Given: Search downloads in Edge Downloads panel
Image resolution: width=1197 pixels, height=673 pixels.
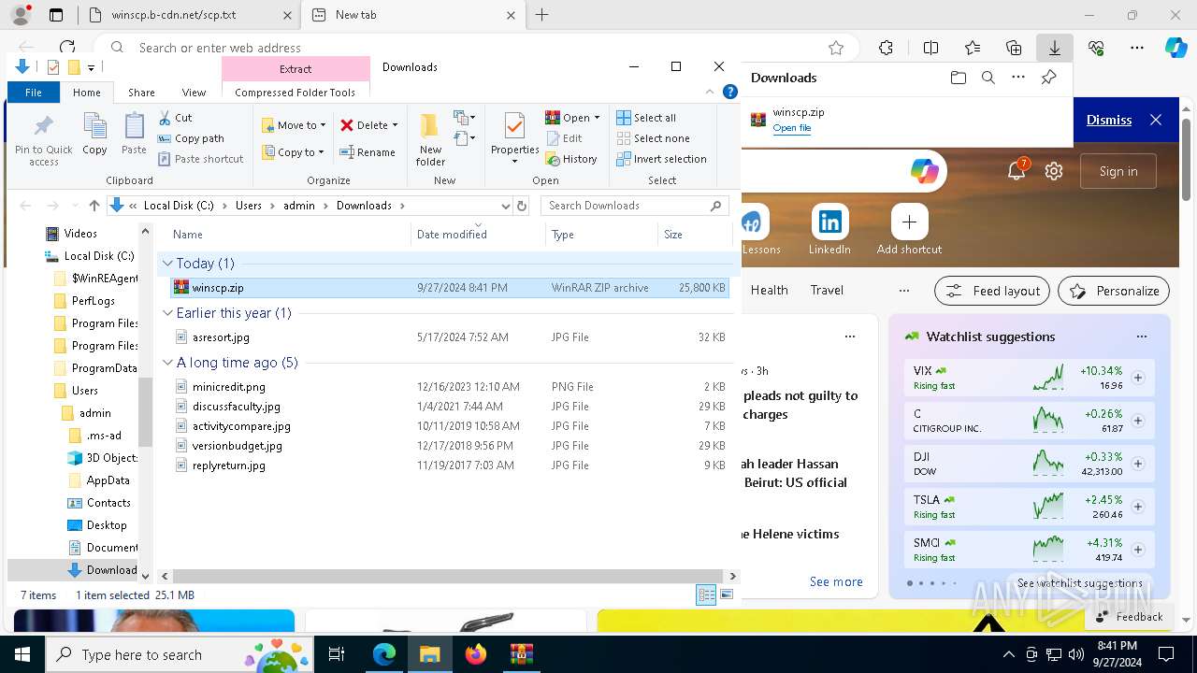Looking at the screenshot, I should tap(988, 78).
